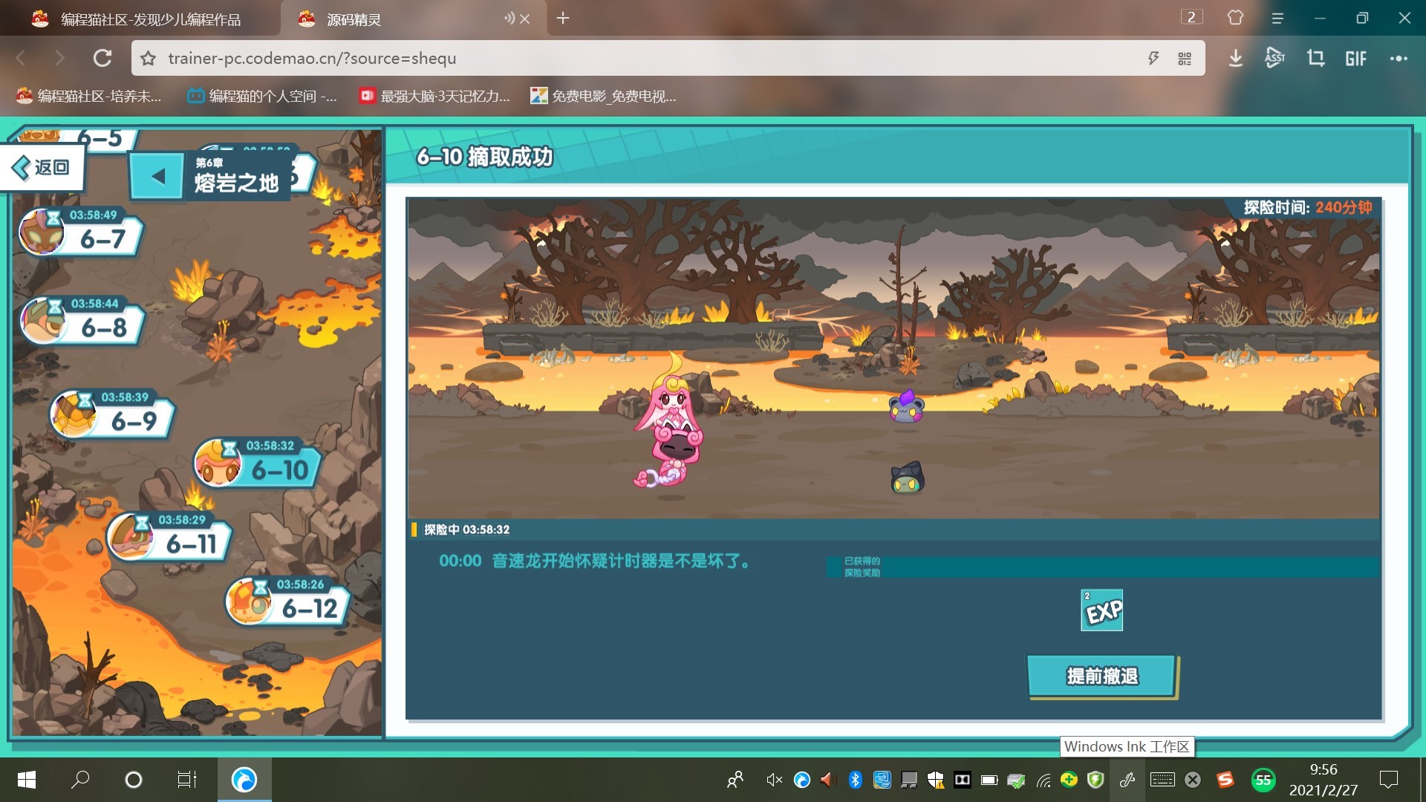Open Wi-Fi network tray icon
Image resolution: width=1426 pixels, height=802 pixels.
[x=1044, y=780]
